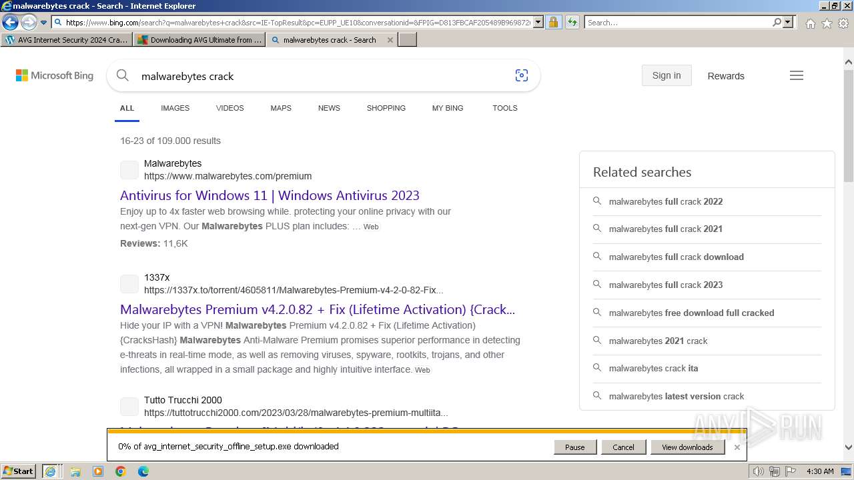Click the IE toolbar Search box
This screenshot has width=854, height=480.
tap(679, 23)
